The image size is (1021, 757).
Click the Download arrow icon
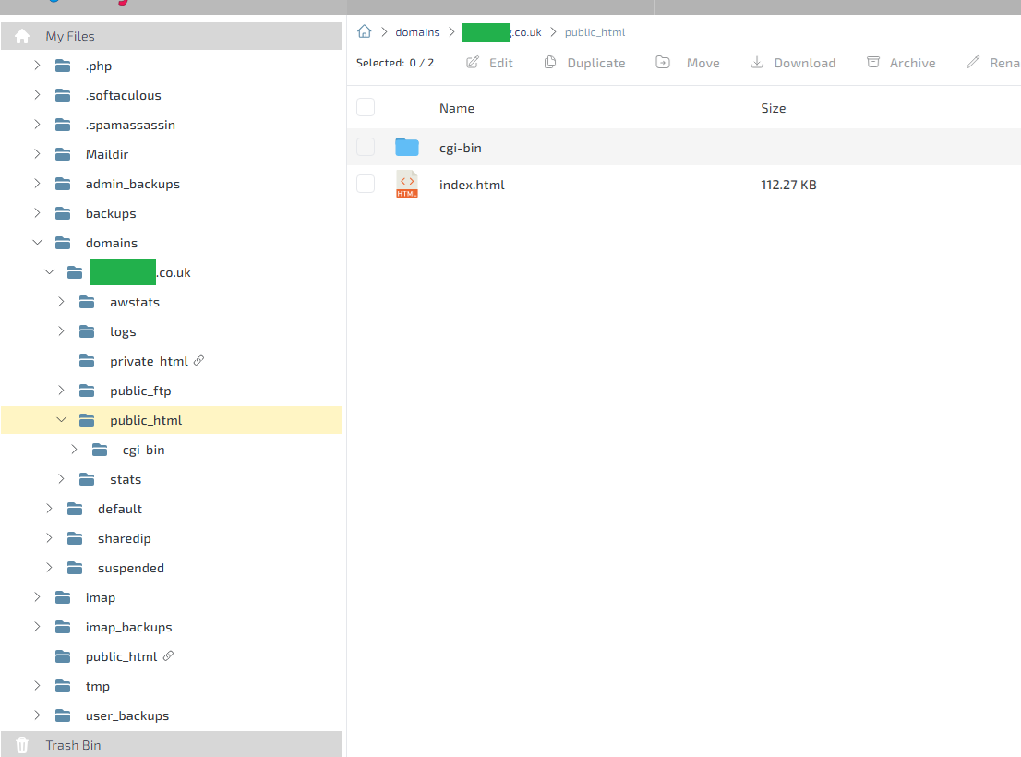tap(757, 63)
